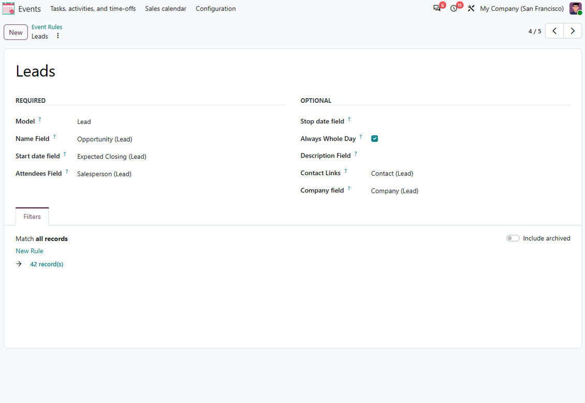Go to previous record arrow
585x403 pixels.
(x=554, y=31)
